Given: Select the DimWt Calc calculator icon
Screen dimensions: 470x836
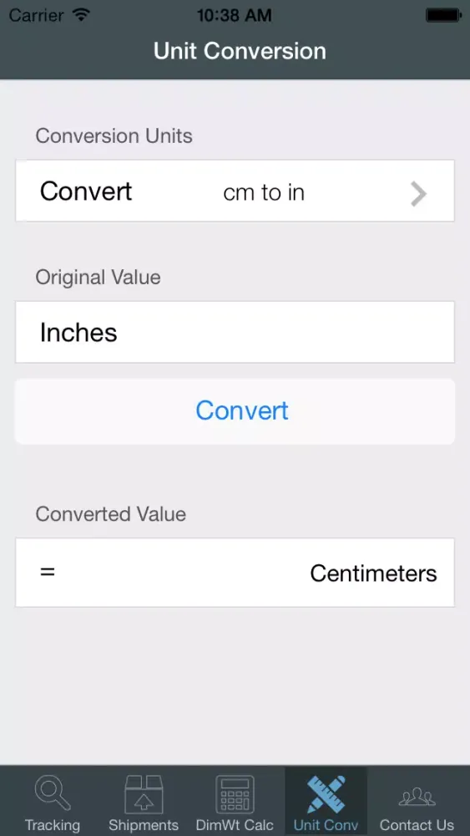Looking at the screenshot, I should tap(235, 794).
